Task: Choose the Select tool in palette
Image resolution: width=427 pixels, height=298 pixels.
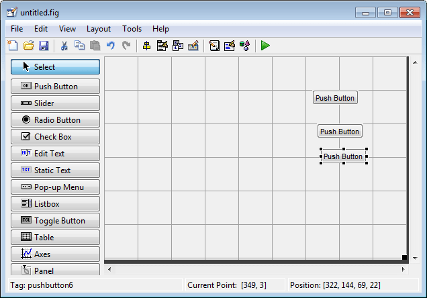Action: tap(55, 66)
